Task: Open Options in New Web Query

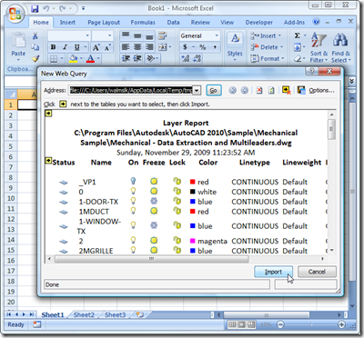Action: 321,90
